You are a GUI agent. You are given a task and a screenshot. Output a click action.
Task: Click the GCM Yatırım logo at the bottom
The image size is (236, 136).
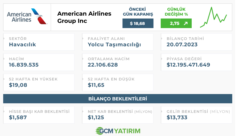pos(118,131)
